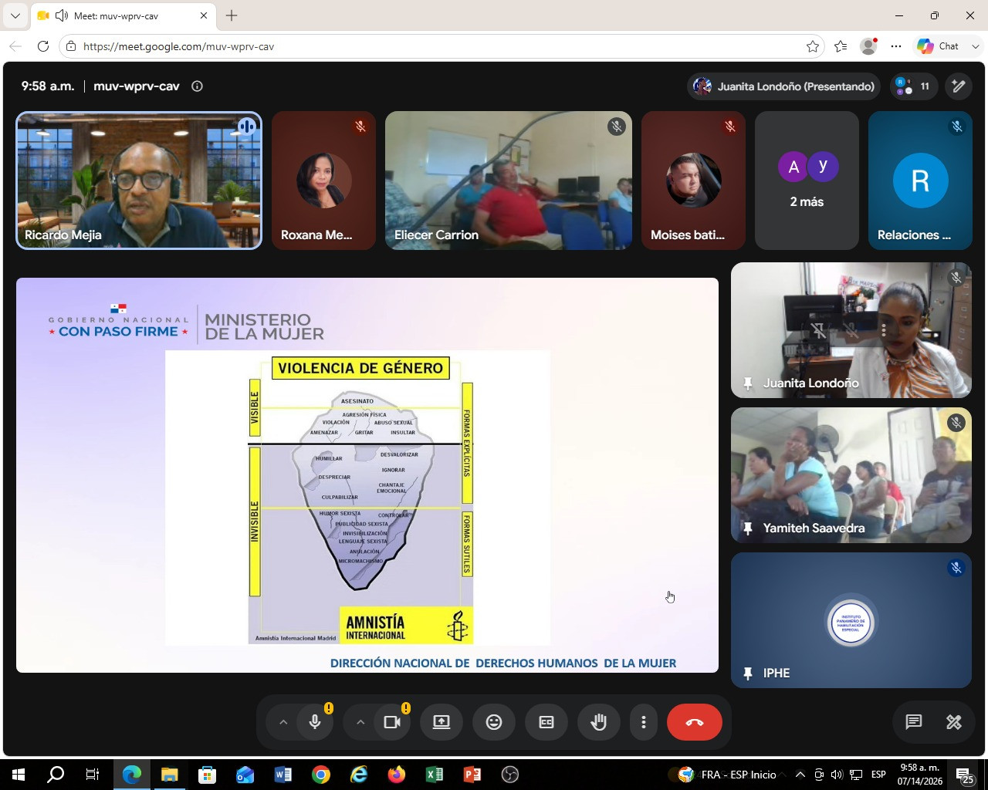988x790 pixels.
Task: Turn on closed captions
Action: point(546,722)
